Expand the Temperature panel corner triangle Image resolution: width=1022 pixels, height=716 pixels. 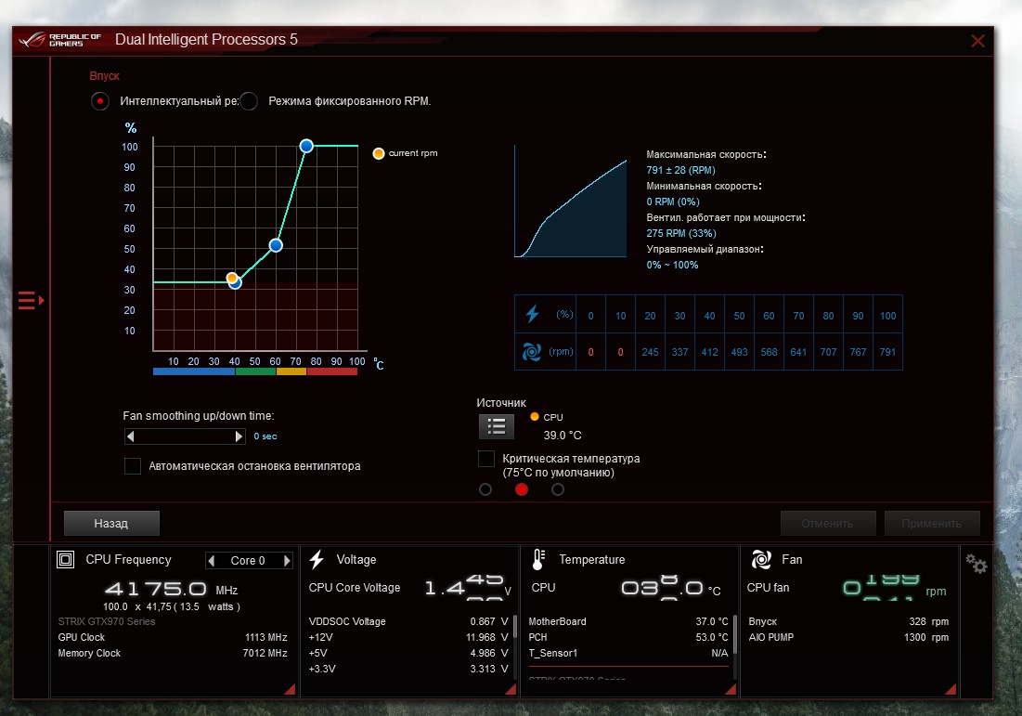click(x=731, y=689)
